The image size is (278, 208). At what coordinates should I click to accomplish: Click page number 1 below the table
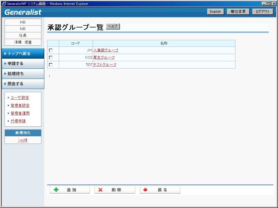pos(49,76)
